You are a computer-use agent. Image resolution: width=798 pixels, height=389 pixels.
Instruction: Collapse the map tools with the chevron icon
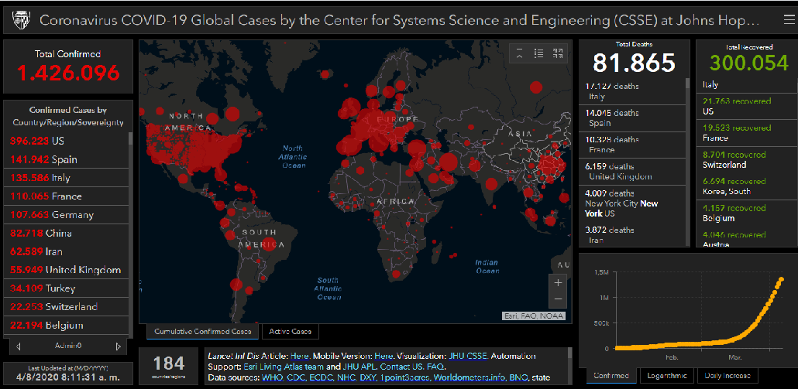coord(519,53)
